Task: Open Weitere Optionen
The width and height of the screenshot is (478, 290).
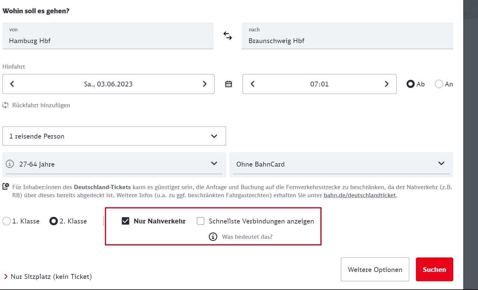Action: (375, 269)
